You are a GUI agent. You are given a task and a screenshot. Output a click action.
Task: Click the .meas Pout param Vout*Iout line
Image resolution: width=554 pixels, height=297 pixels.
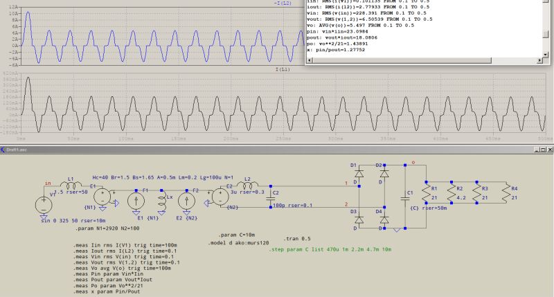(x=113, y=280)
